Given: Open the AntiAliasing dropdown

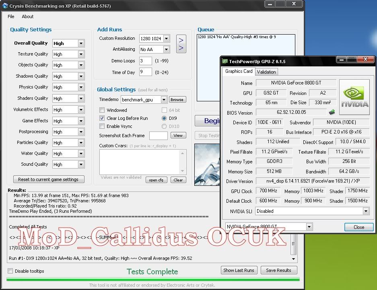Looking at the screenshot, I should point(167,49).
